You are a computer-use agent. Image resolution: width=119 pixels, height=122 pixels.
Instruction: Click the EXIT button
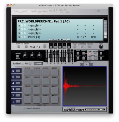tap(75, 46)
